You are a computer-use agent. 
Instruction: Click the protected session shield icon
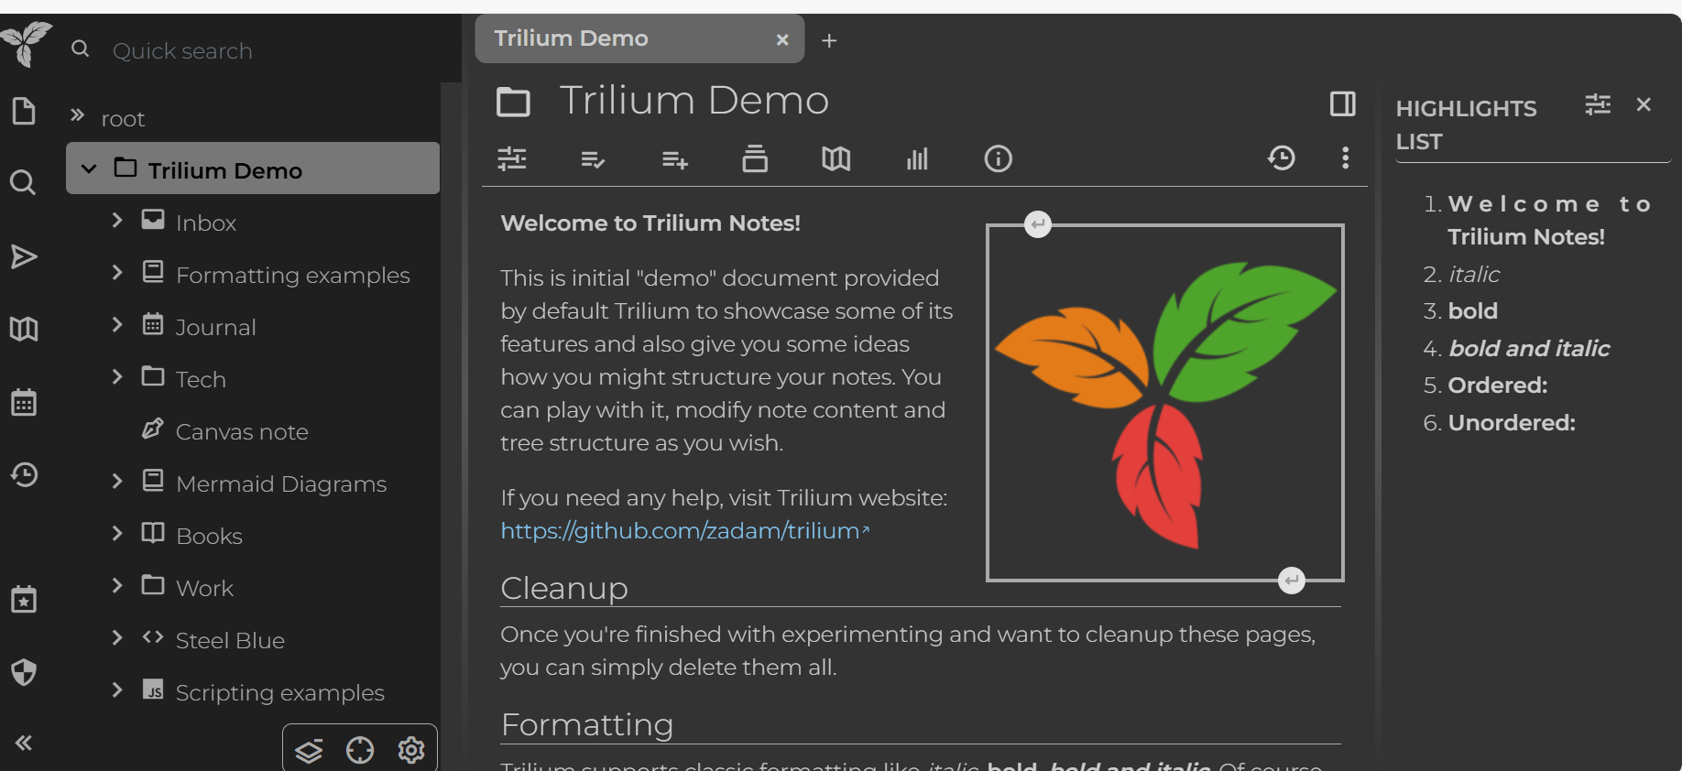[24, 673]
